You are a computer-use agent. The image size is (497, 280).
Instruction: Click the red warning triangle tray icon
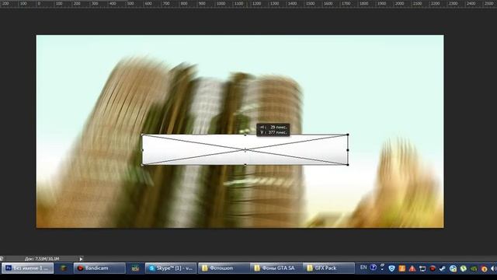coord(412,268)
